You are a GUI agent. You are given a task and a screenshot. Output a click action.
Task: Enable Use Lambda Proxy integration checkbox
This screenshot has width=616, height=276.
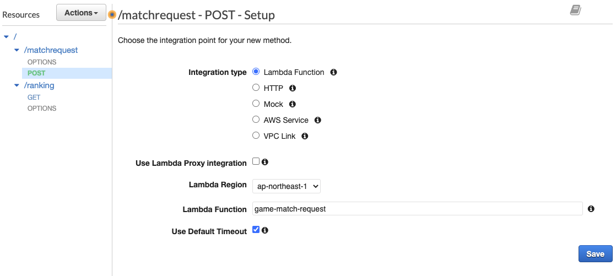point(256,161)
